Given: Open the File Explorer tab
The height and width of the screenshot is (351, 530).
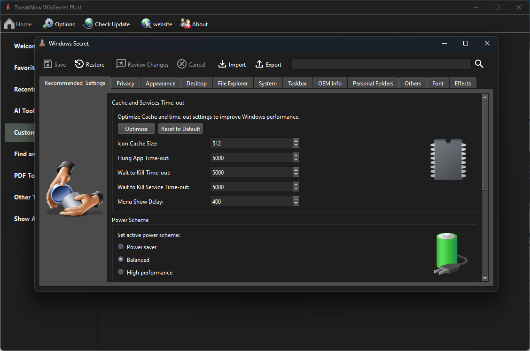Looking at the screenshot, I should click(x=233, y=84).
